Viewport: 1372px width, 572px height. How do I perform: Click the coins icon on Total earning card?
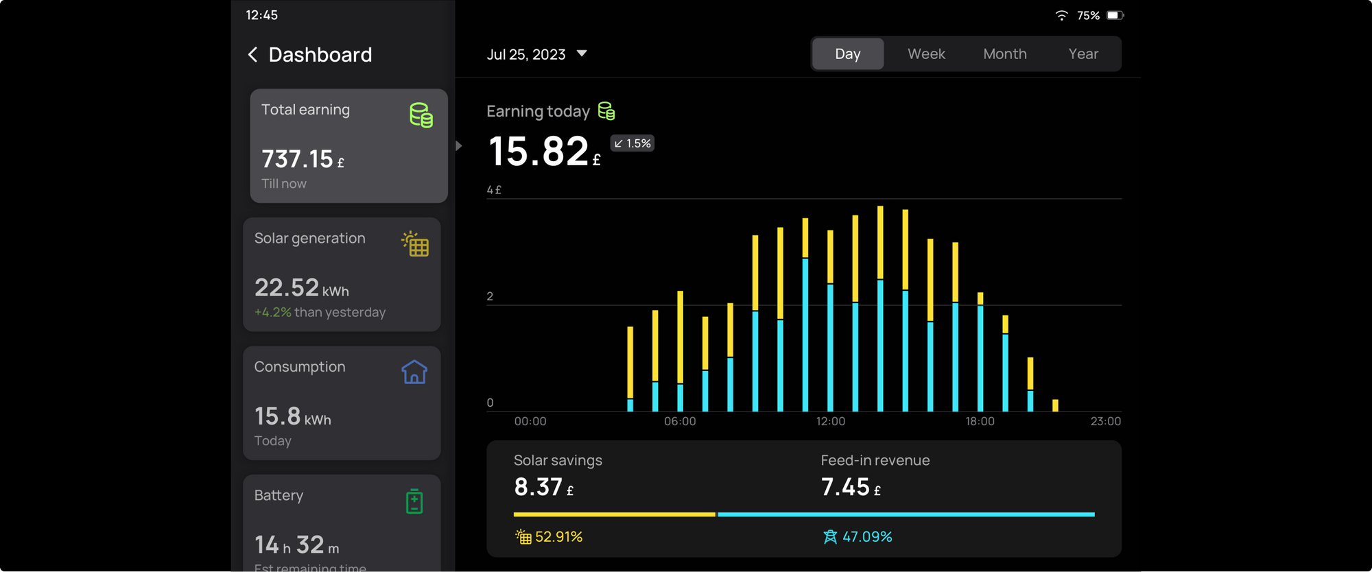421,115
